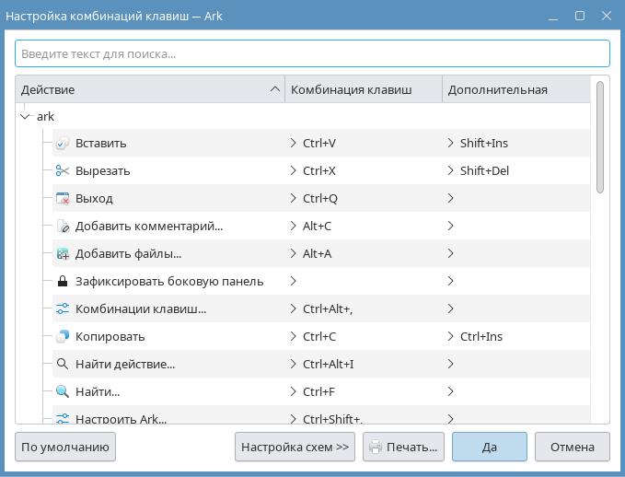Expand Ctrl+Q shortcut for Выход
Image resolution: width=625 pixels, height=477 pixels.
[x=293, y=198]
